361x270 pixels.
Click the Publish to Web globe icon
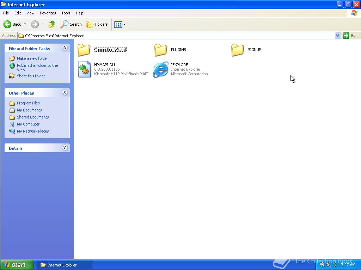[x=12, y=66]
